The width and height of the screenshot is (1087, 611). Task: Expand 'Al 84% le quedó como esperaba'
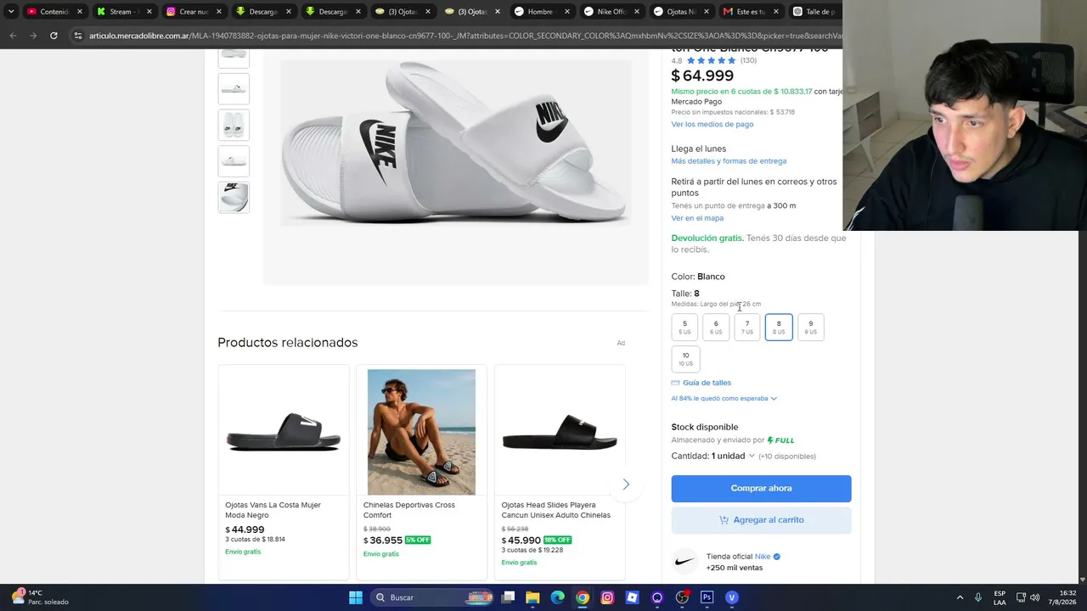point(724,398)
